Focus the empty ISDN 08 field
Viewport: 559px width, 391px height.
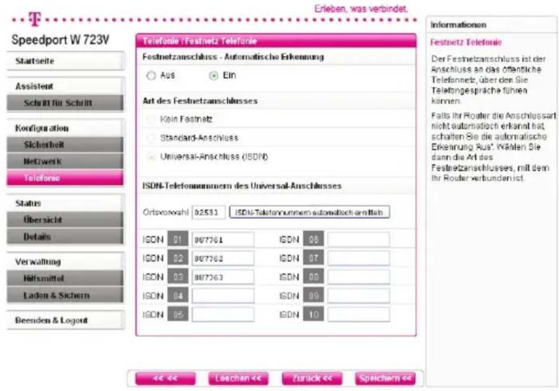coord(359,277)
